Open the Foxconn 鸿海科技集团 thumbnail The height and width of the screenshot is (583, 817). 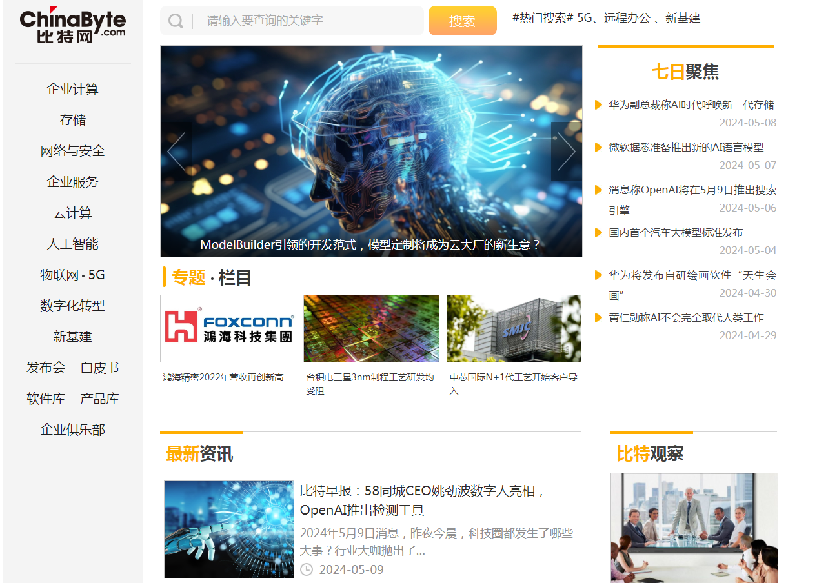click(228, 329)
